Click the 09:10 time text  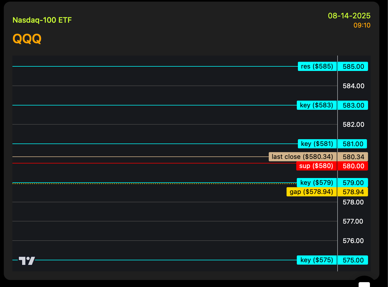(x=362, y=25)
